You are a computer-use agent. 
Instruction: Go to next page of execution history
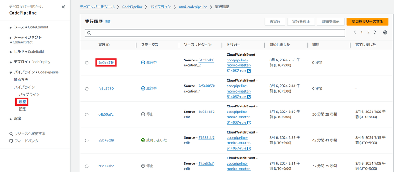[x=375, y=32]
